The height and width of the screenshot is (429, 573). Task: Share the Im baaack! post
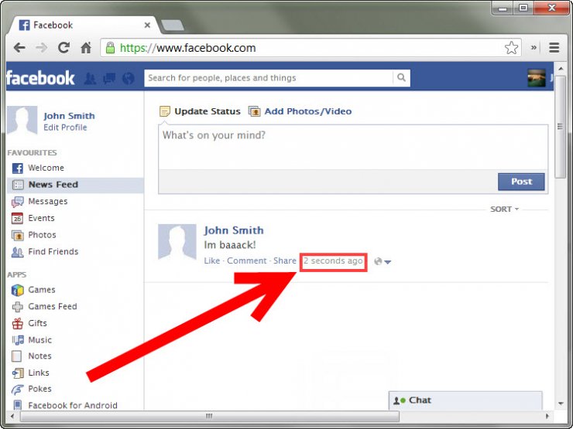[x=285, y=260]
